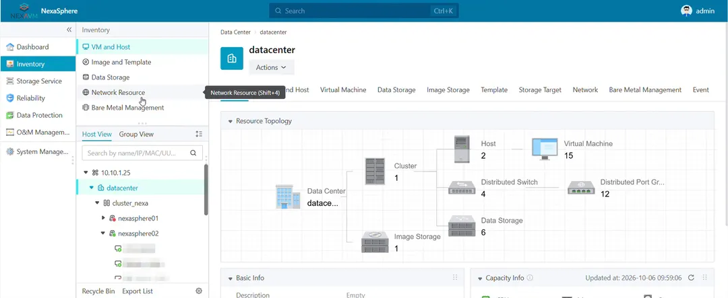Click the NexaSphere logo icon

click(24, 11)
